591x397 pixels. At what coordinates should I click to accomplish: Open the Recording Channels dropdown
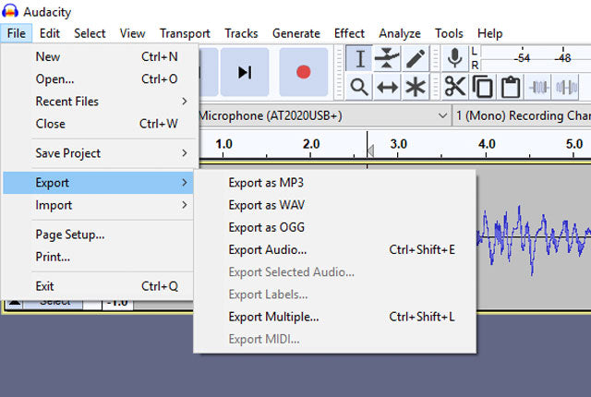click(x=523, y=116)
